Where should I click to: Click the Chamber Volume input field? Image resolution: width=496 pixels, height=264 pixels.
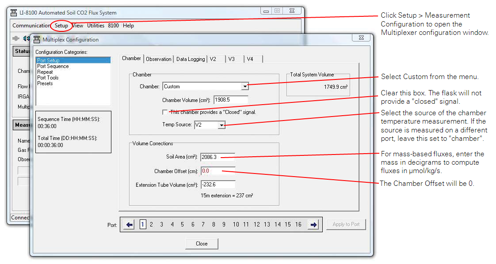(231, 100)
